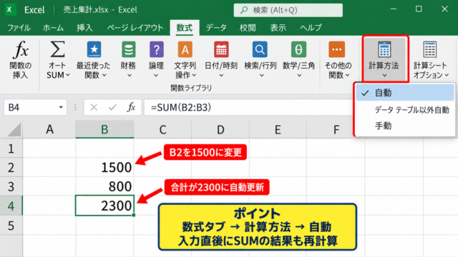Select row 2 header
The image size is (458, 257).
click(x=11, y=168)
